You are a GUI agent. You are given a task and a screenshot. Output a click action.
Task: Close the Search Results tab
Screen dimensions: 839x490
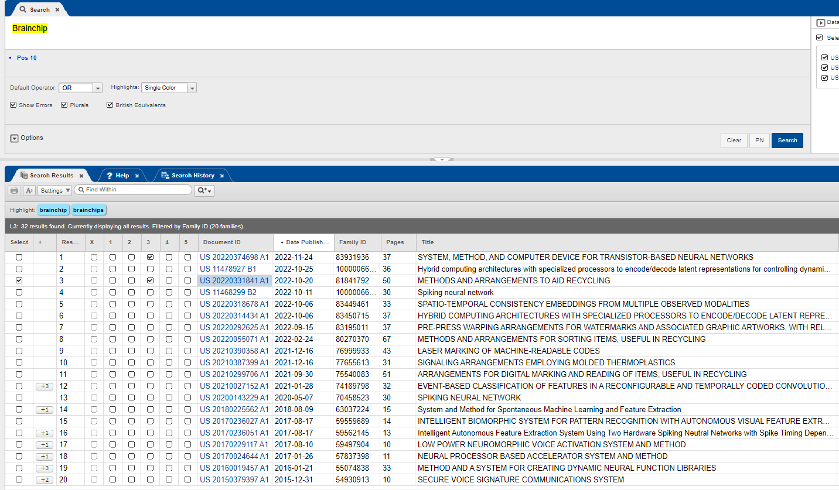pyautogui.click(x=81, y=176)
